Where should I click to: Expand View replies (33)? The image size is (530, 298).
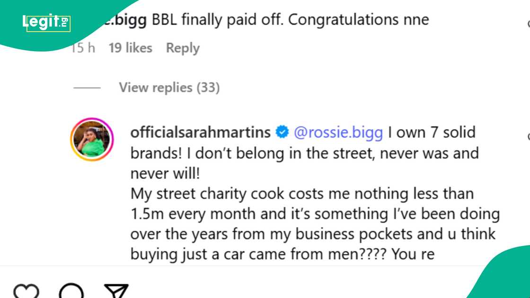pyautogui.click(x=169, y=88)
